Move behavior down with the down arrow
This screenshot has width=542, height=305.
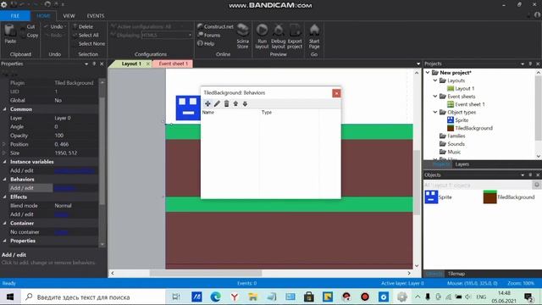pos(245,103)
